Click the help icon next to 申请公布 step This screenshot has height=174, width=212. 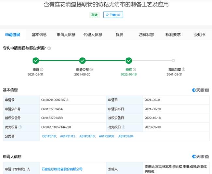(x=91, y=70)
